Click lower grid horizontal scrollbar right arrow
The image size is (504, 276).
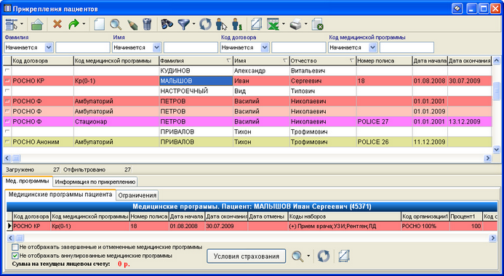tap(492, 238)
